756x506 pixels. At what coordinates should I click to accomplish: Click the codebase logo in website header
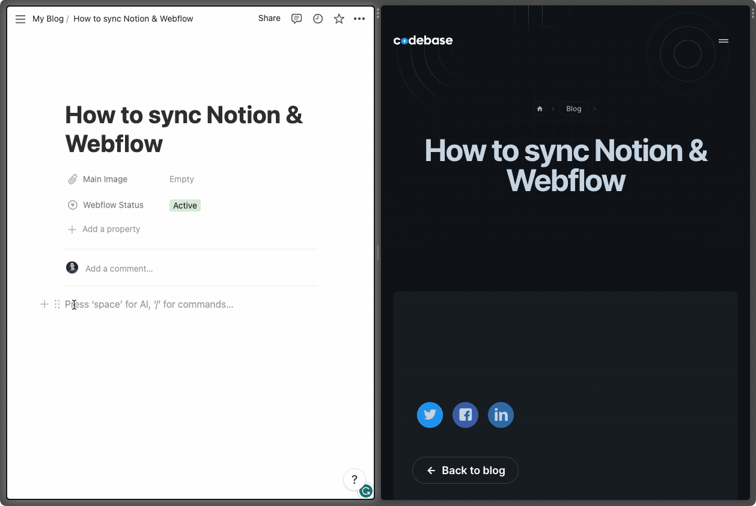coord(423,40)
